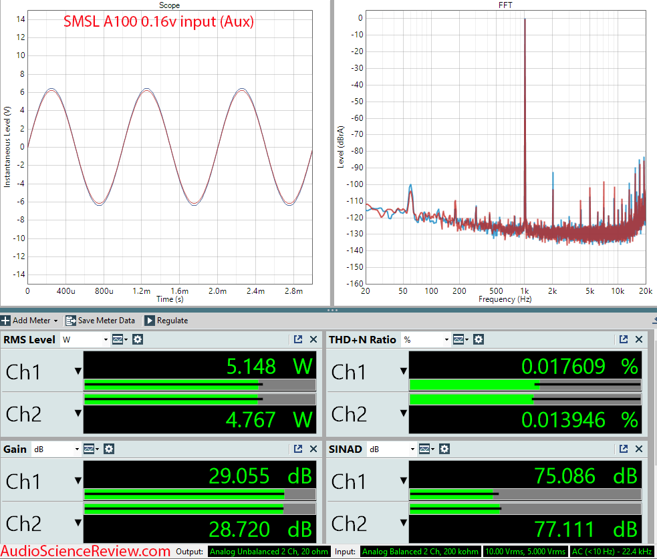Select the 77.111 dB SINAD reading
This screenshot has width=657, height=559.
[x=585, y=529]
